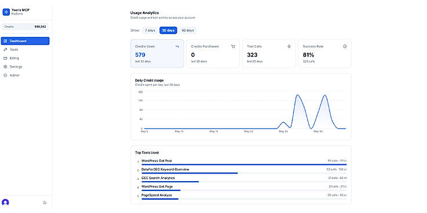Viewport: 427px width, 213px height.
Task: Click the Top Tools Used heading
Action: click(147, 153)
